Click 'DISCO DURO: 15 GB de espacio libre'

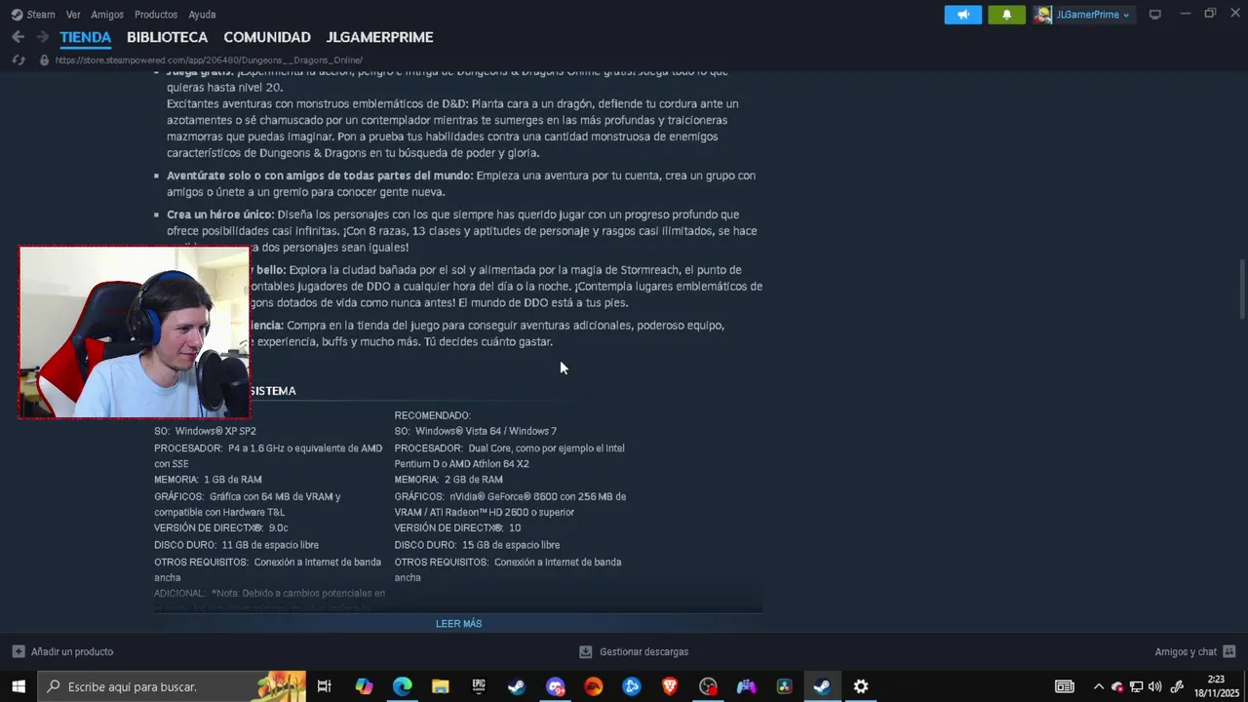tap(477, 545)
